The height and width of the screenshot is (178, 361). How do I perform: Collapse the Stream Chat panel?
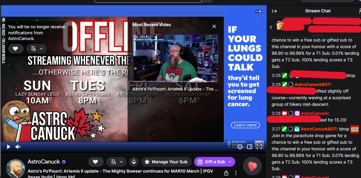pyautogui.click(x=274, y=11)
